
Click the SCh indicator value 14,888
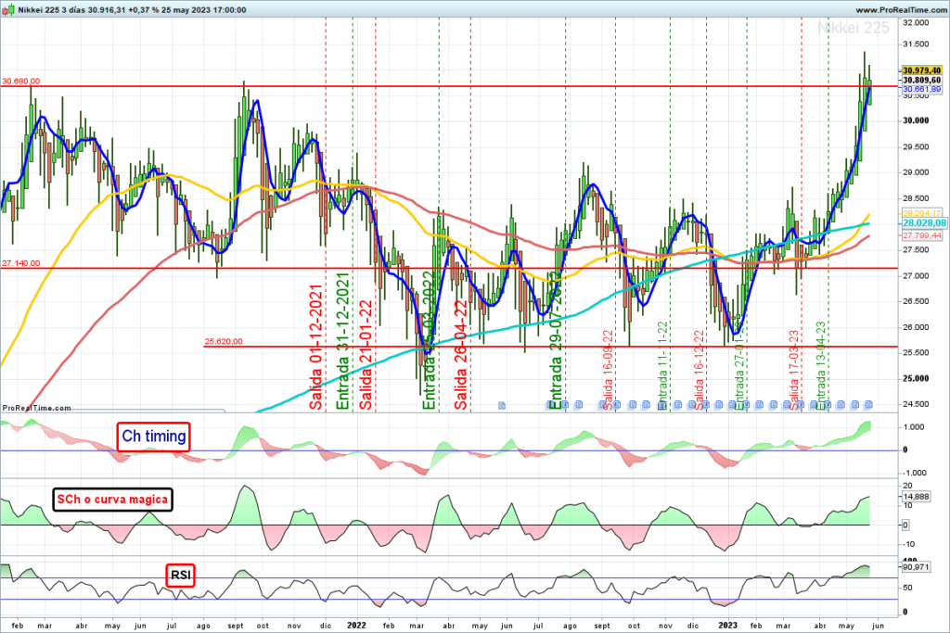coord(916,496)
